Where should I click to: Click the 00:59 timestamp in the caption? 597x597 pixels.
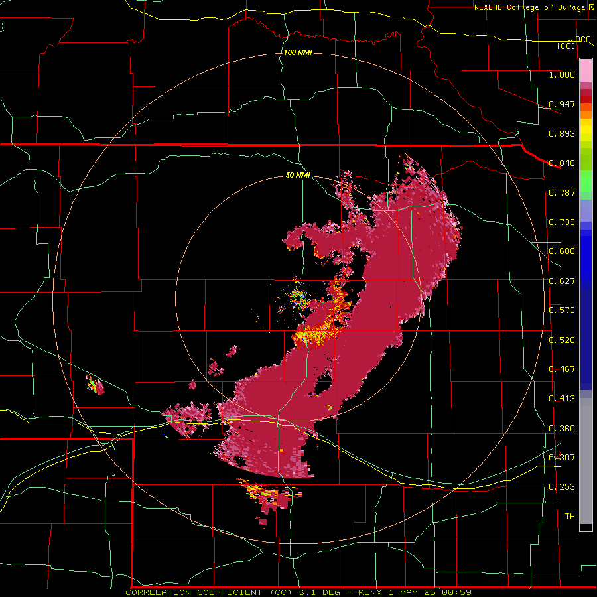click(x=456, y=592)
